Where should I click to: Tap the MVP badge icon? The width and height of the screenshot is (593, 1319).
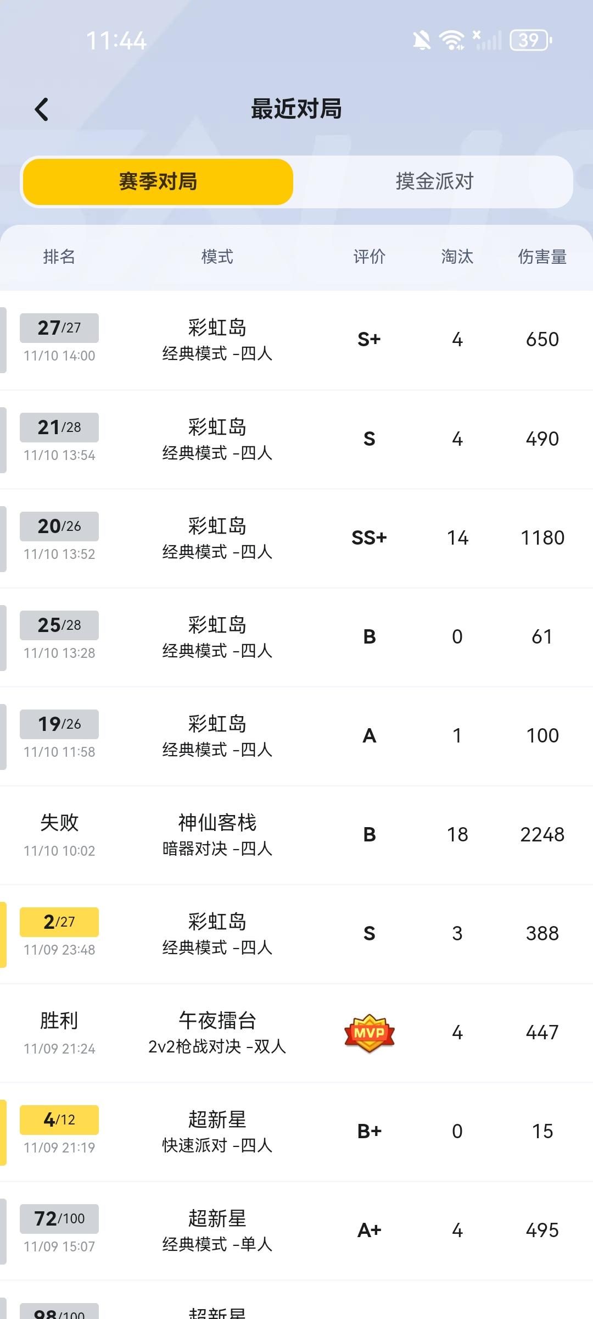369,1033
